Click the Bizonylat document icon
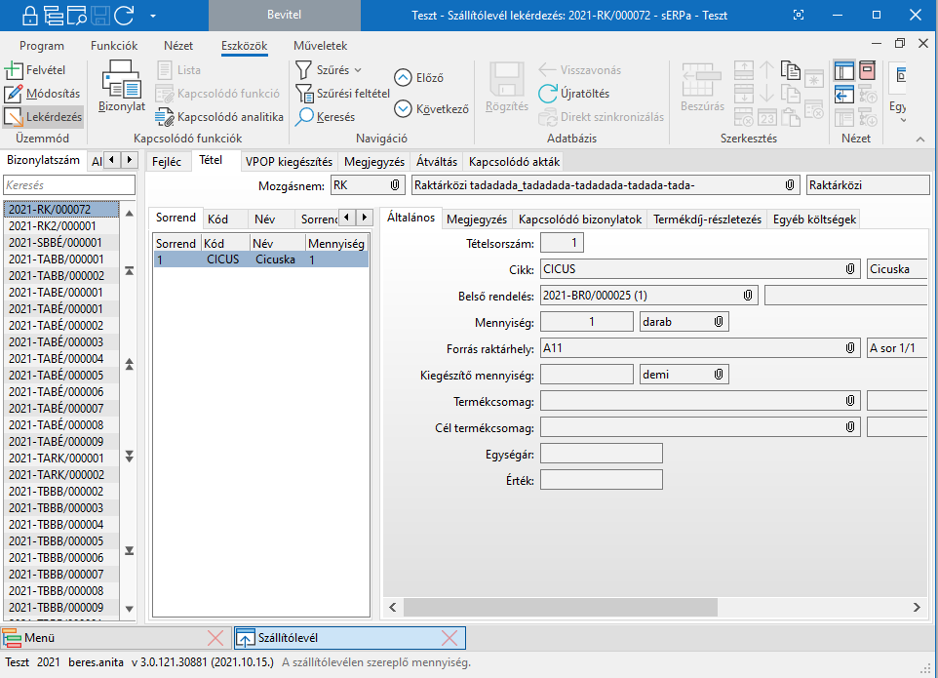Screen dimensions: 938x678 click(122, 80)
